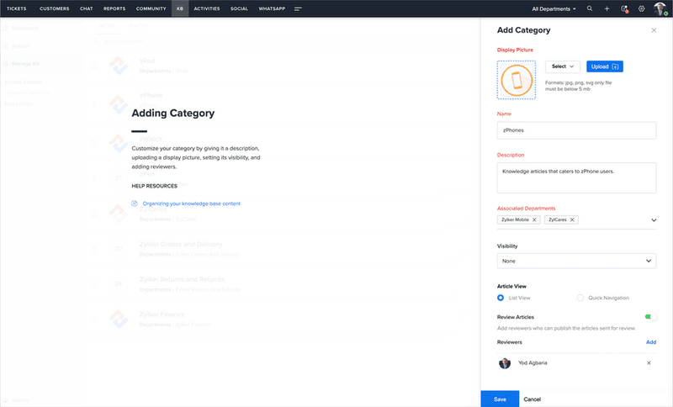Expand the Associated Departments dropdown arrow
673x407 pixels.
click(654, 220)
